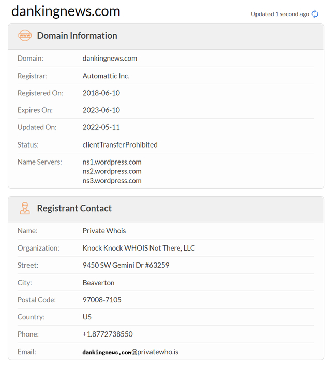This screenshot has height=365, width=331.
Task: Click the Domain Information section header
Action: click(77, 36)
